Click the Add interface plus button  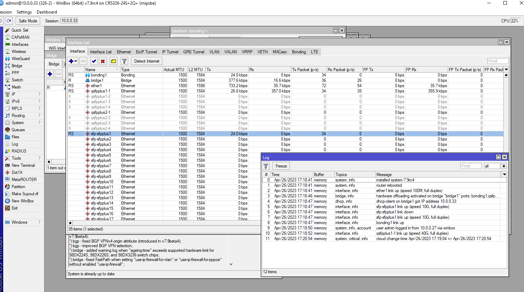click(x=72, y=61)
